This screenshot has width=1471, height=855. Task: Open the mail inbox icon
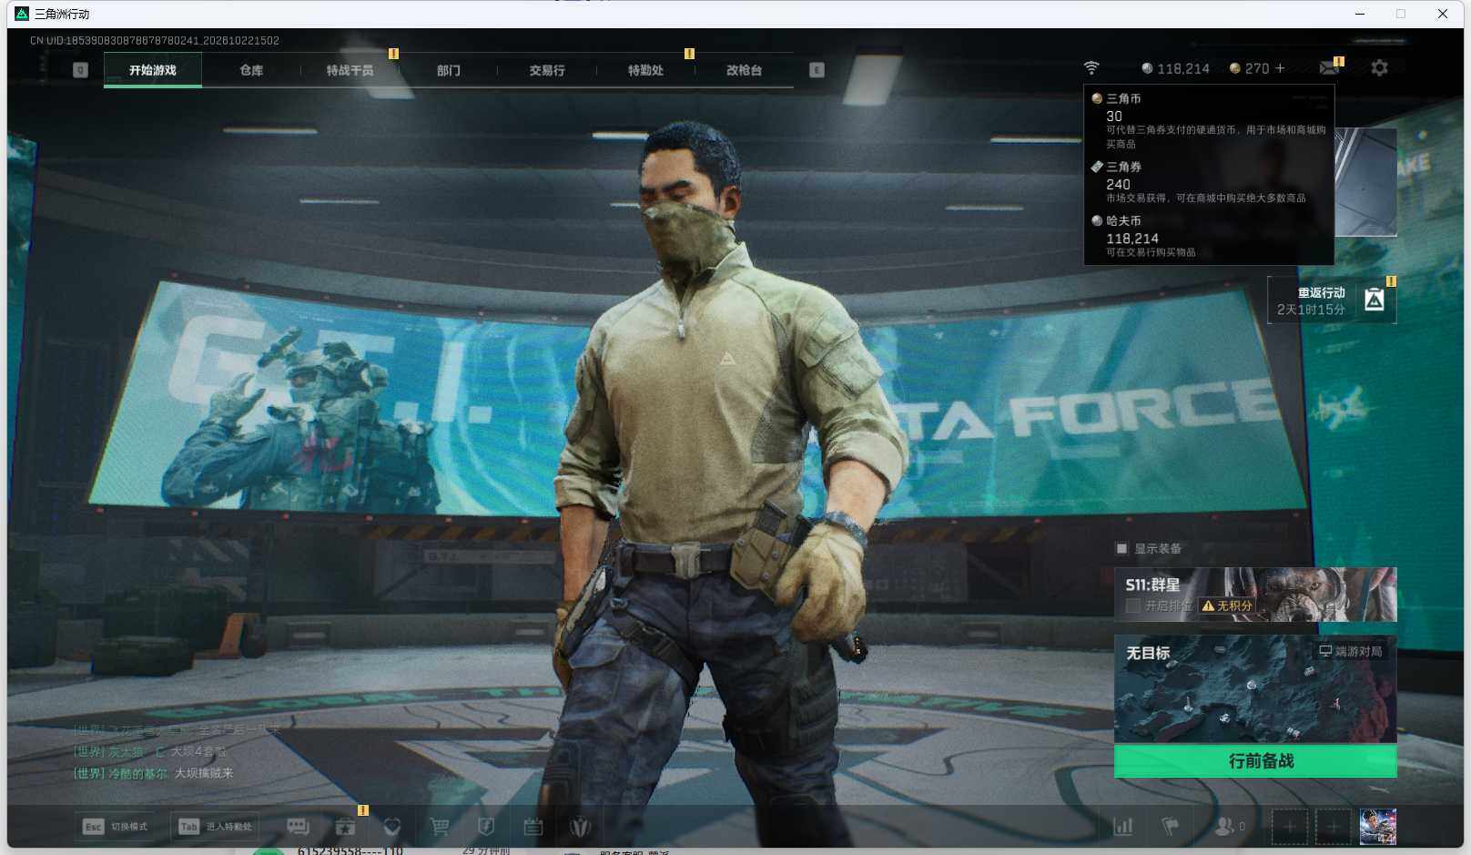[x=1329, y=68]
